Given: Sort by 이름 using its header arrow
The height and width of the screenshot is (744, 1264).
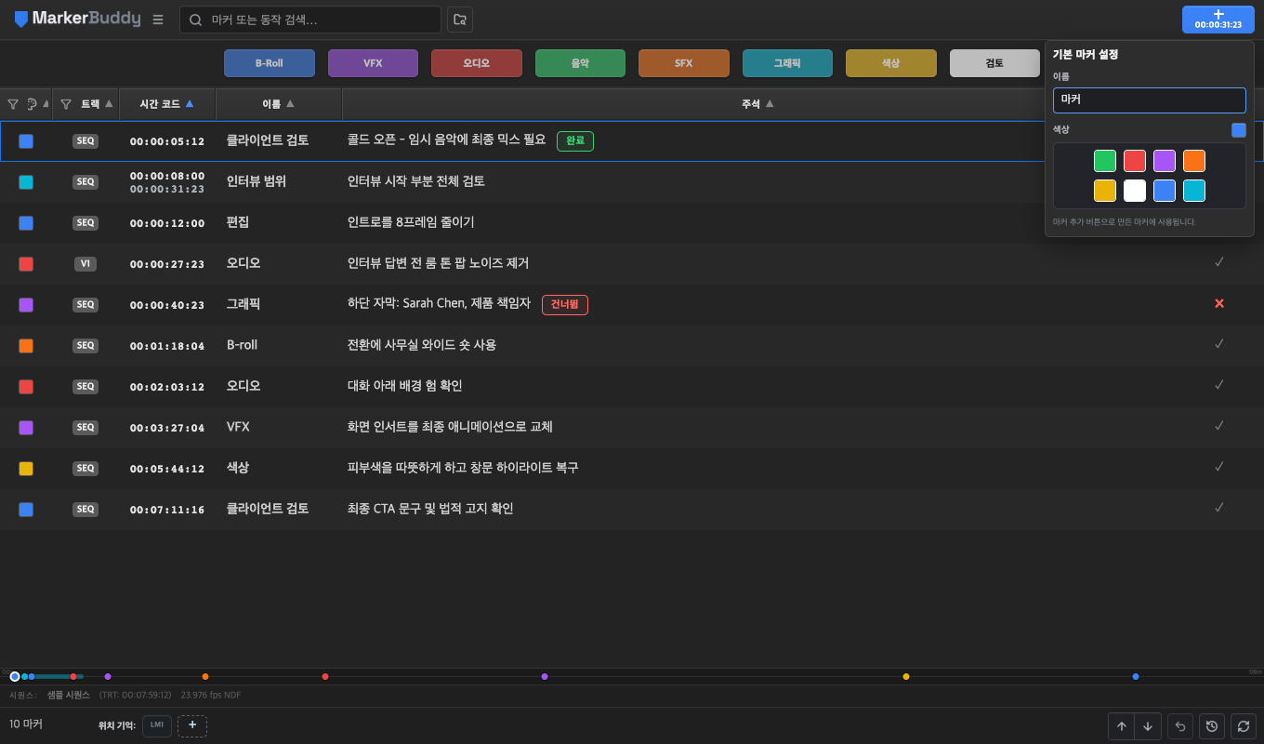Looking at the screenshot, I should (290, 104).
